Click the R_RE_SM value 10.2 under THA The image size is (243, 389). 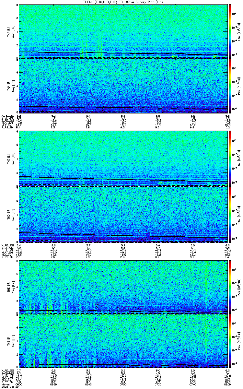[227, 128]
